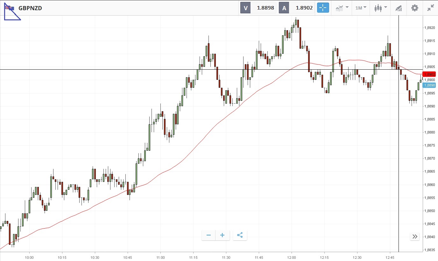Click the 1,8835 price axis label

[429, 250]
